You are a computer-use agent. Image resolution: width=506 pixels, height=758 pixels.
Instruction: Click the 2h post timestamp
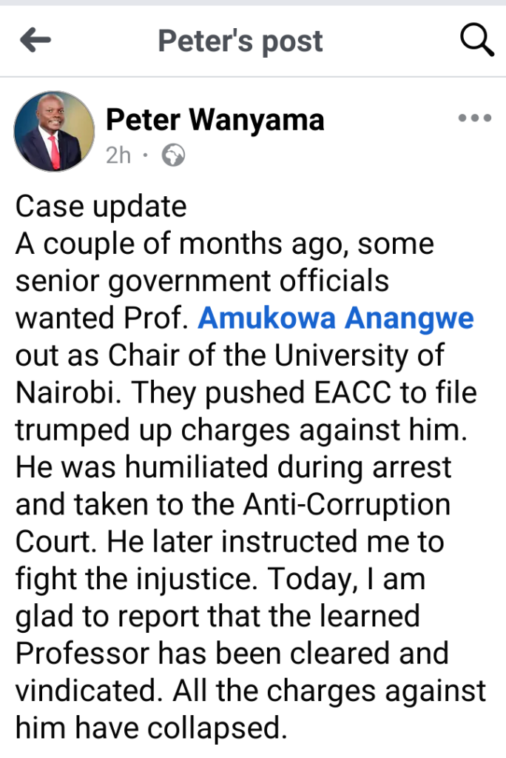pos(118,155)
